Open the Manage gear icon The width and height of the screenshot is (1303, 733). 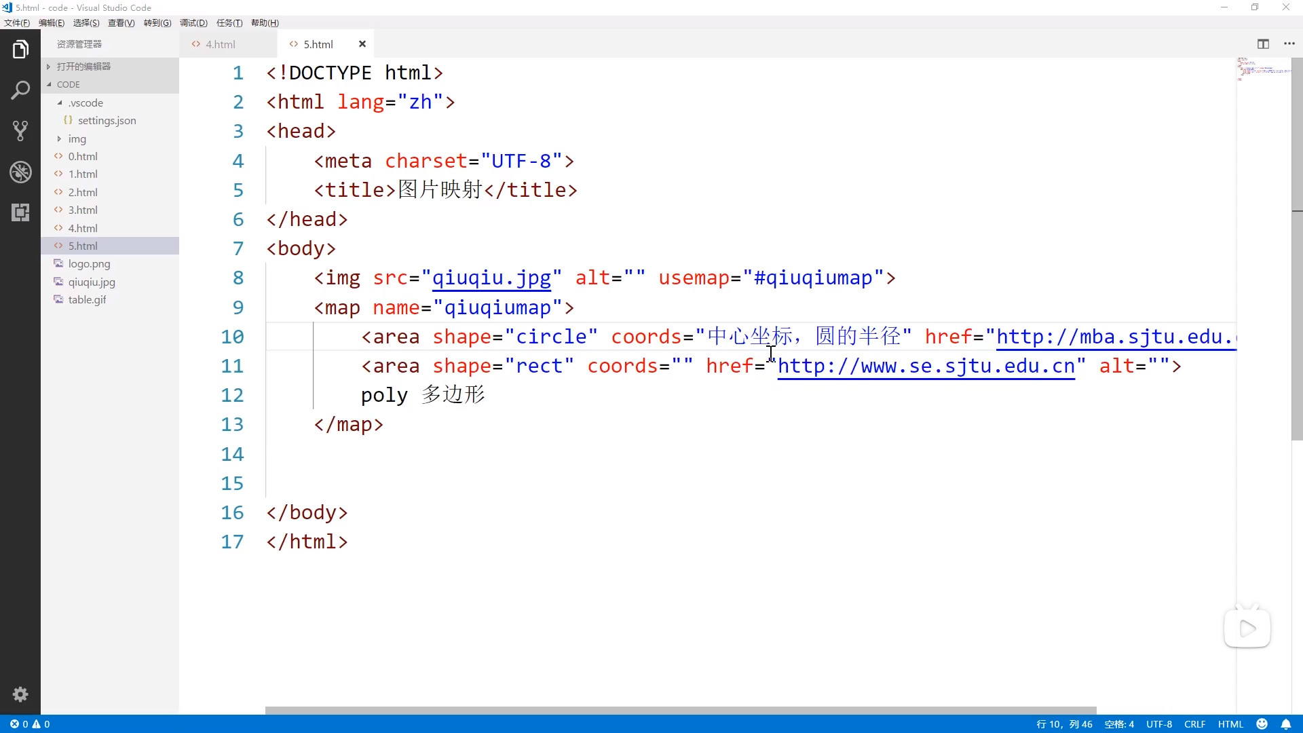tap(20, 694)
